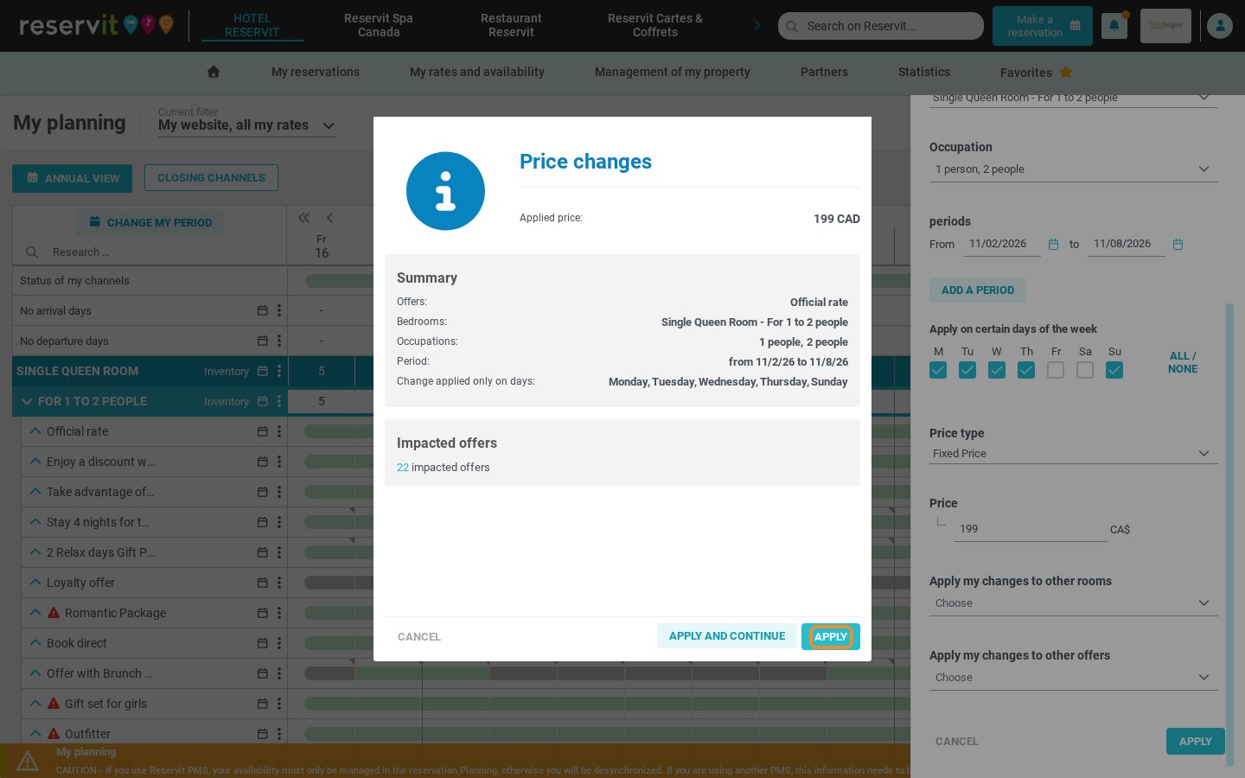Viewport: 1245px width, 778px height.
Task: Uncheck the Wednesday checkbox
Action: pyautogui.click(x=997, y=370)
